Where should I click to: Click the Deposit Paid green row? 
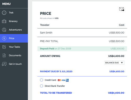82,49
